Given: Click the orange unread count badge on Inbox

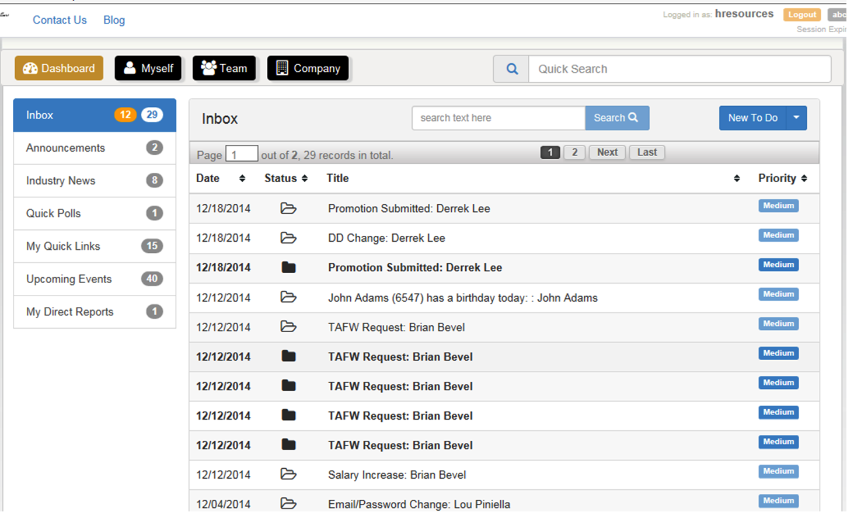Looking at the screenshot, I should (x=125, y=114).
